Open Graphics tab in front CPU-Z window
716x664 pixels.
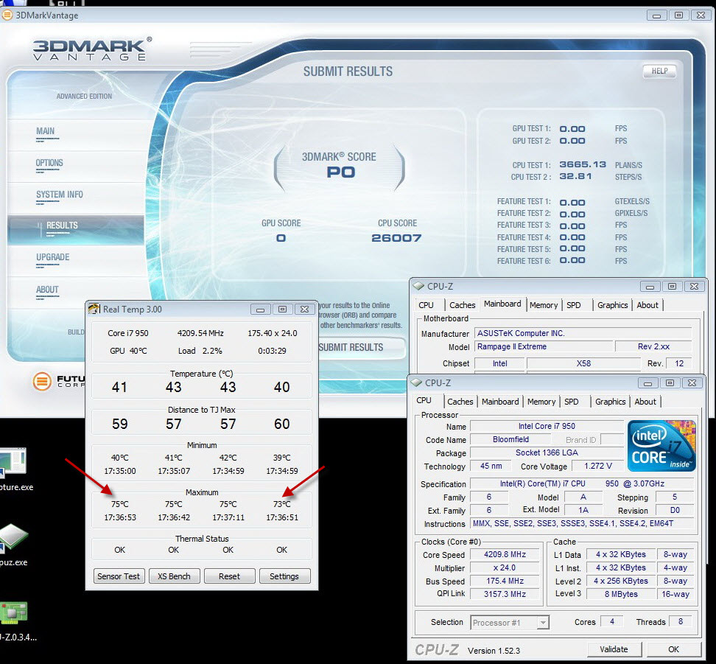click(610, 401)
